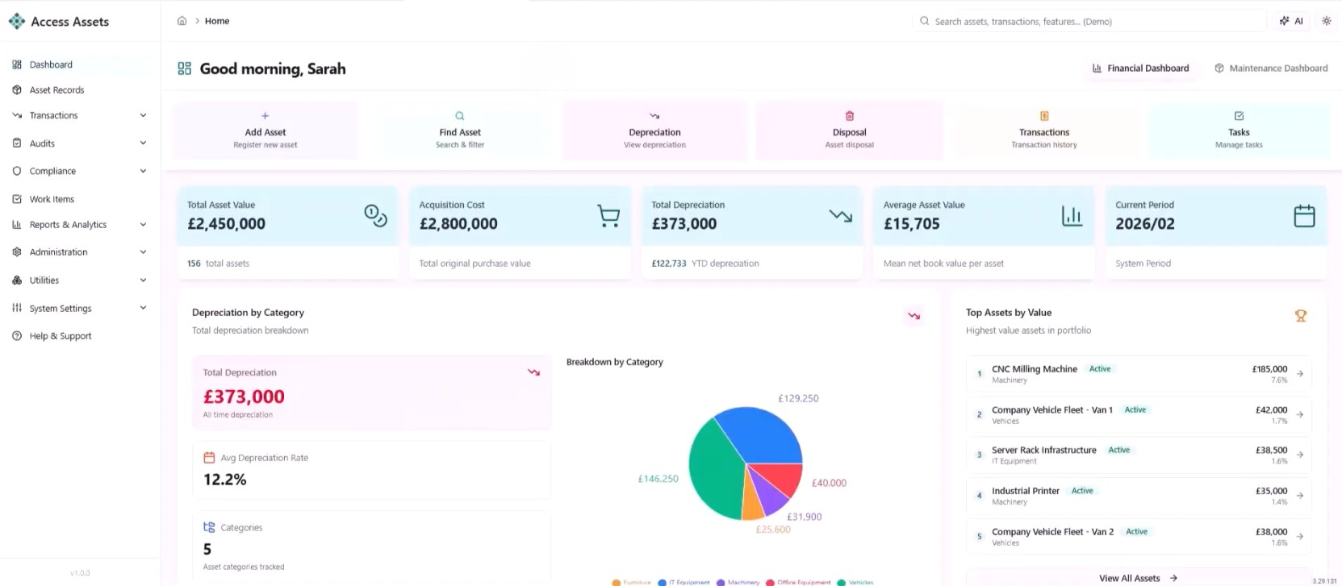Click the Acquisition Cost cart icon

coord(608,216)
